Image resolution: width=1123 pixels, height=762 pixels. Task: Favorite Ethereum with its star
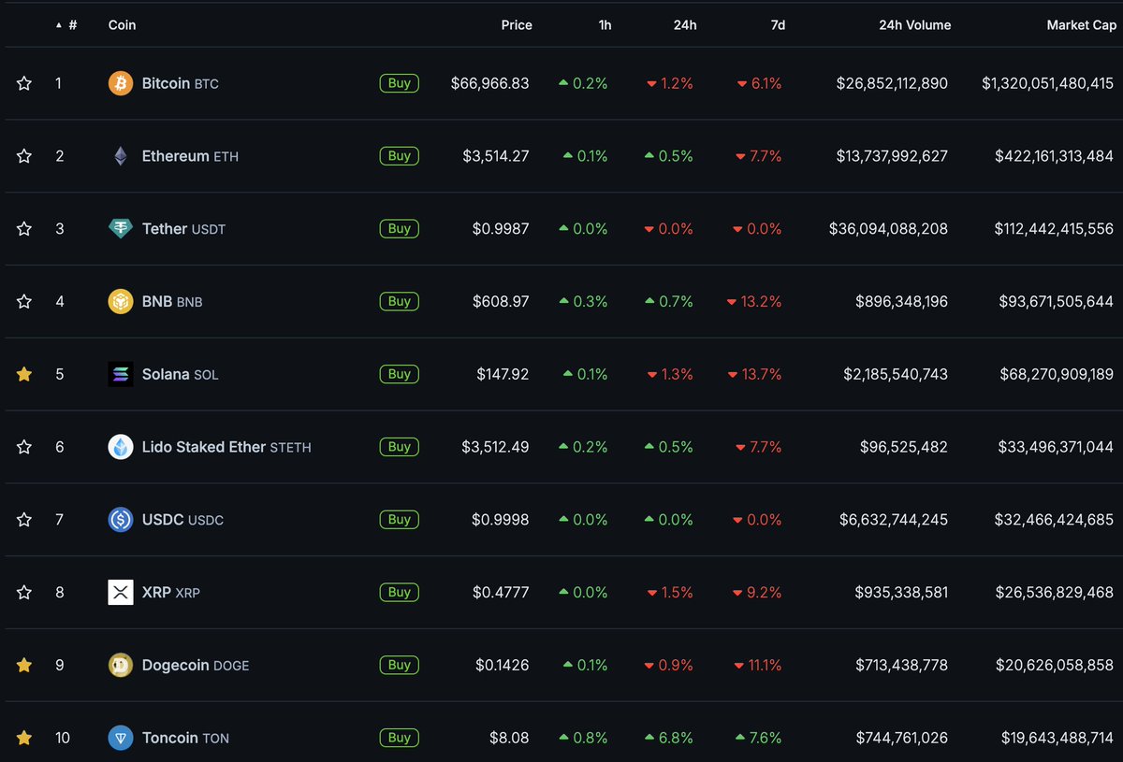coord(24,156)
